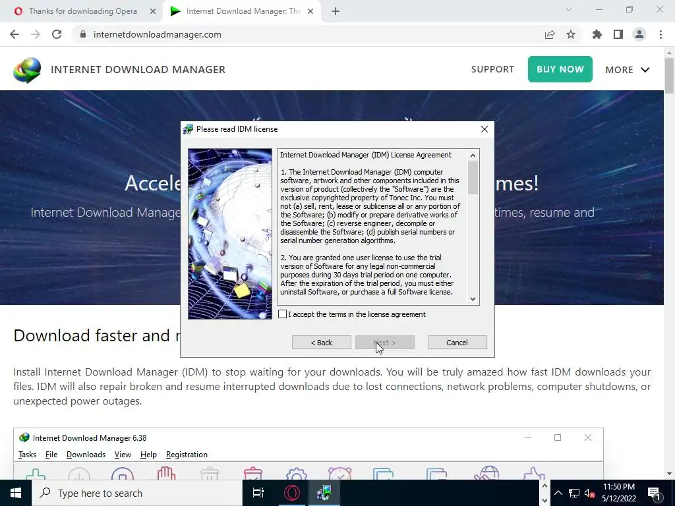Close the Internet Download Manager tab
The width and height of the screenshot is (675, 506).
(310, 12)
